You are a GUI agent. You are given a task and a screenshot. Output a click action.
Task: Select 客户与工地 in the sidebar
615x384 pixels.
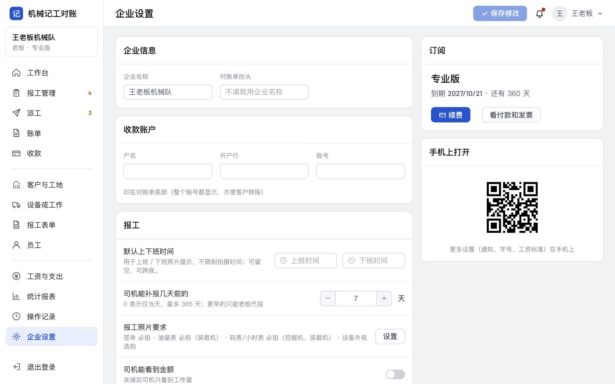point(52,185)
